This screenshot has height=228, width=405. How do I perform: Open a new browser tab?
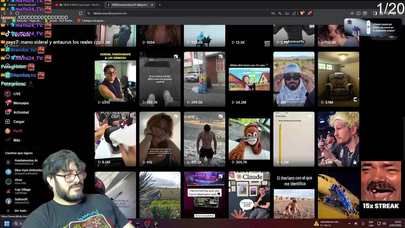[160, 5]
